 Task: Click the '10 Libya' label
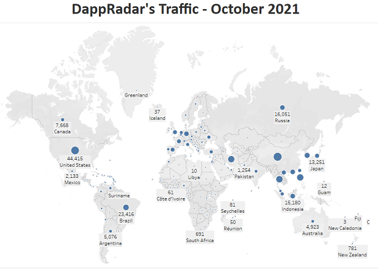coord(194,174)
